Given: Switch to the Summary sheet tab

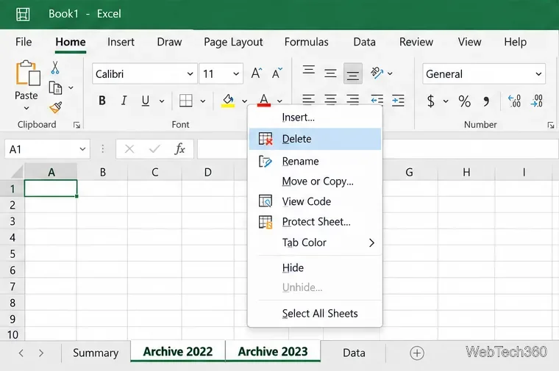Looking at the screenshot, I should pyautogui.click(x=96, y=353).
